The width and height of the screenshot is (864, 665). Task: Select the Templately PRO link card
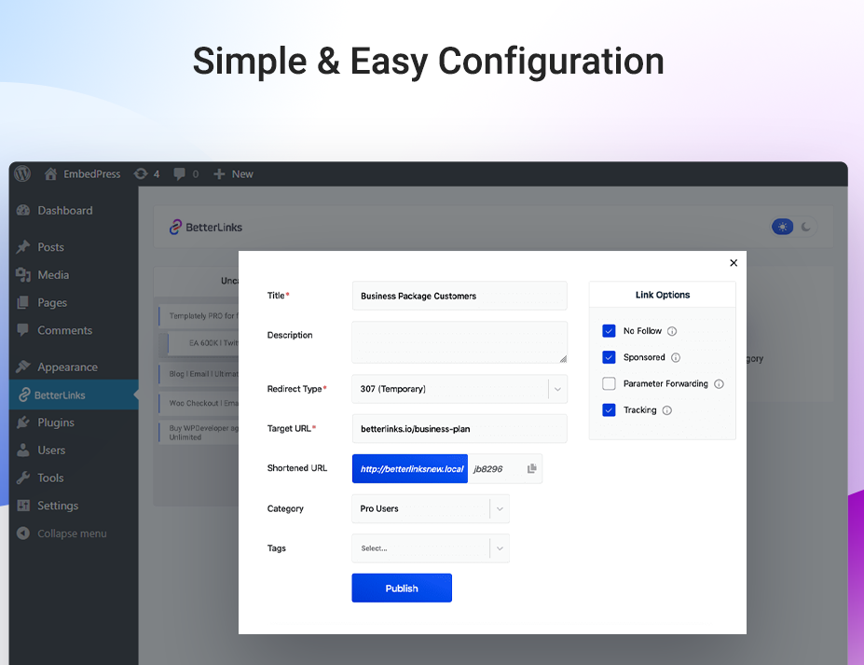(199, 316)
